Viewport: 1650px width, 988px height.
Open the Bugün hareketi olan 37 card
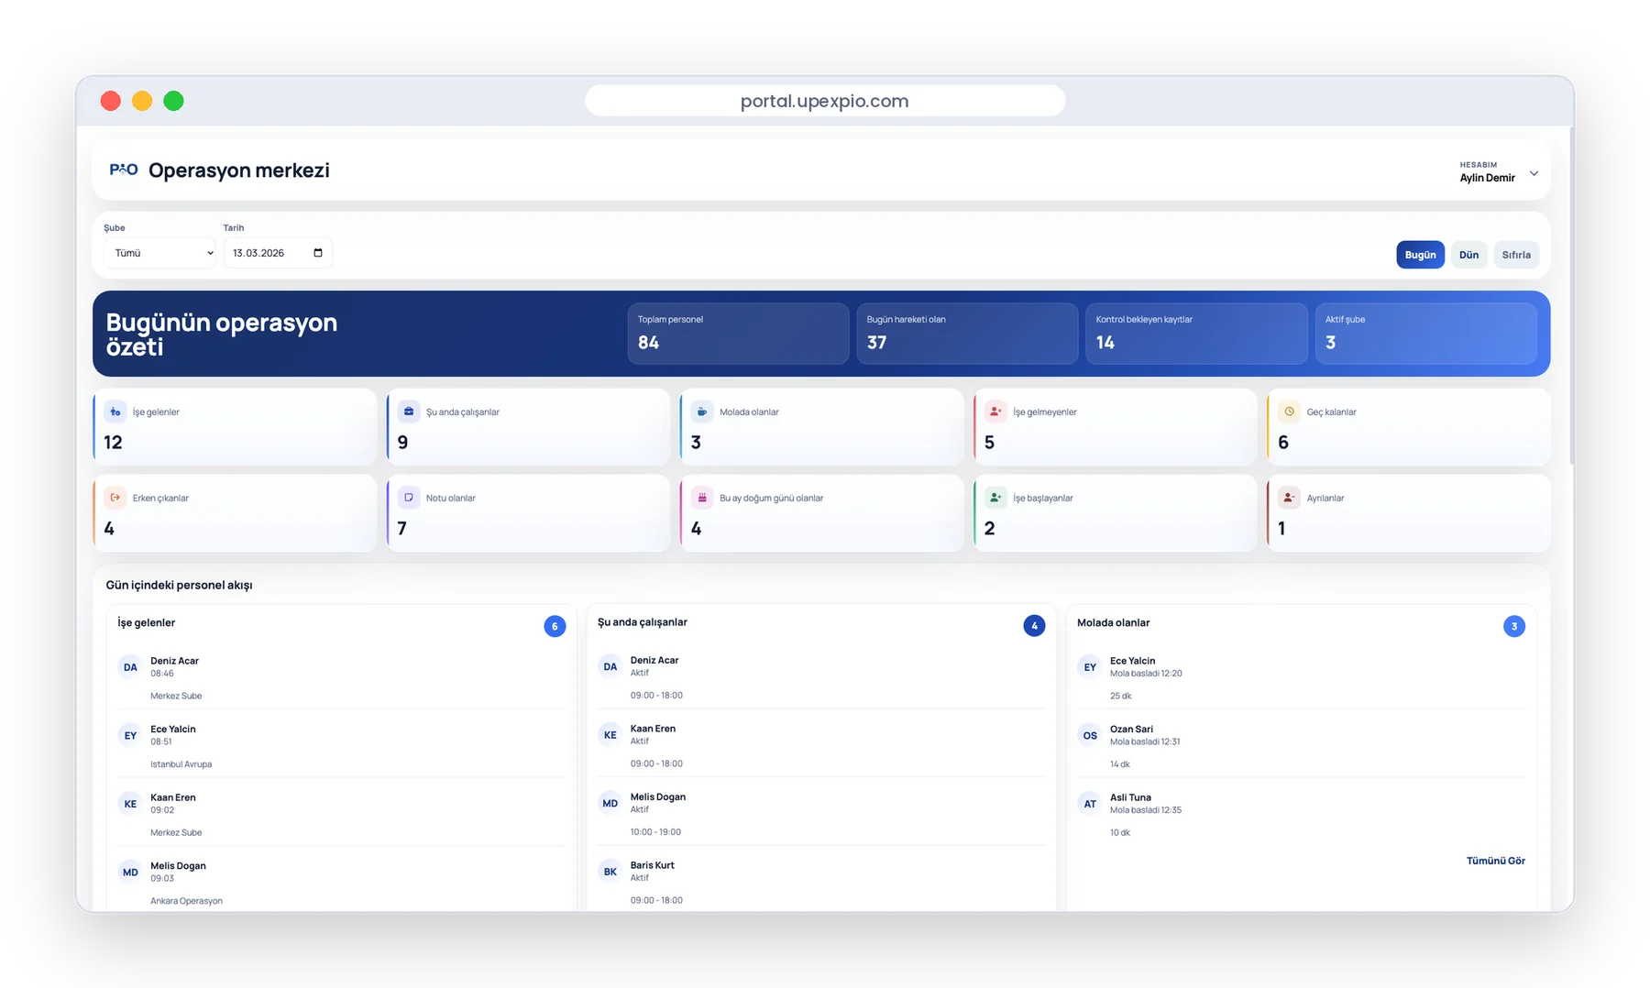pos(967,334)
